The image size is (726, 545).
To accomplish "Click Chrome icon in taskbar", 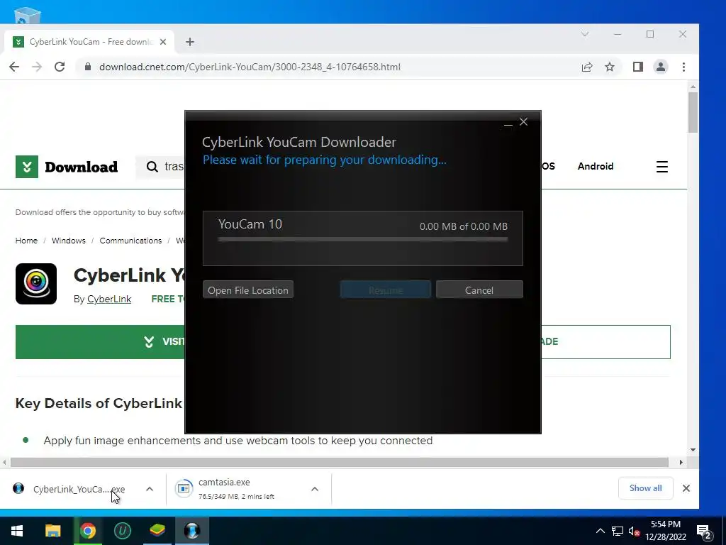I will point(87,531).
